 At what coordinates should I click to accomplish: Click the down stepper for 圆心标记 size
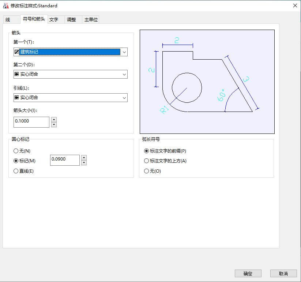(84, 162)
